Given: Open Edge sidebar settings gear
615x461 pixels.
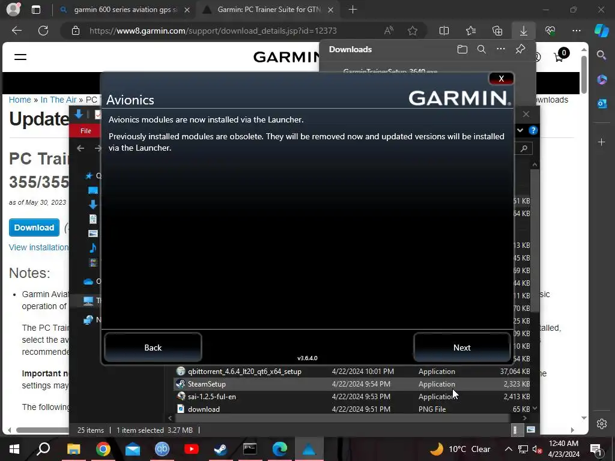Looking at the screenshot, I should (x=602, y=424).
